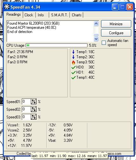Click the log scrollbar down arrow
Viewport: 136px width, 160px height.
[x=96, y=39]
